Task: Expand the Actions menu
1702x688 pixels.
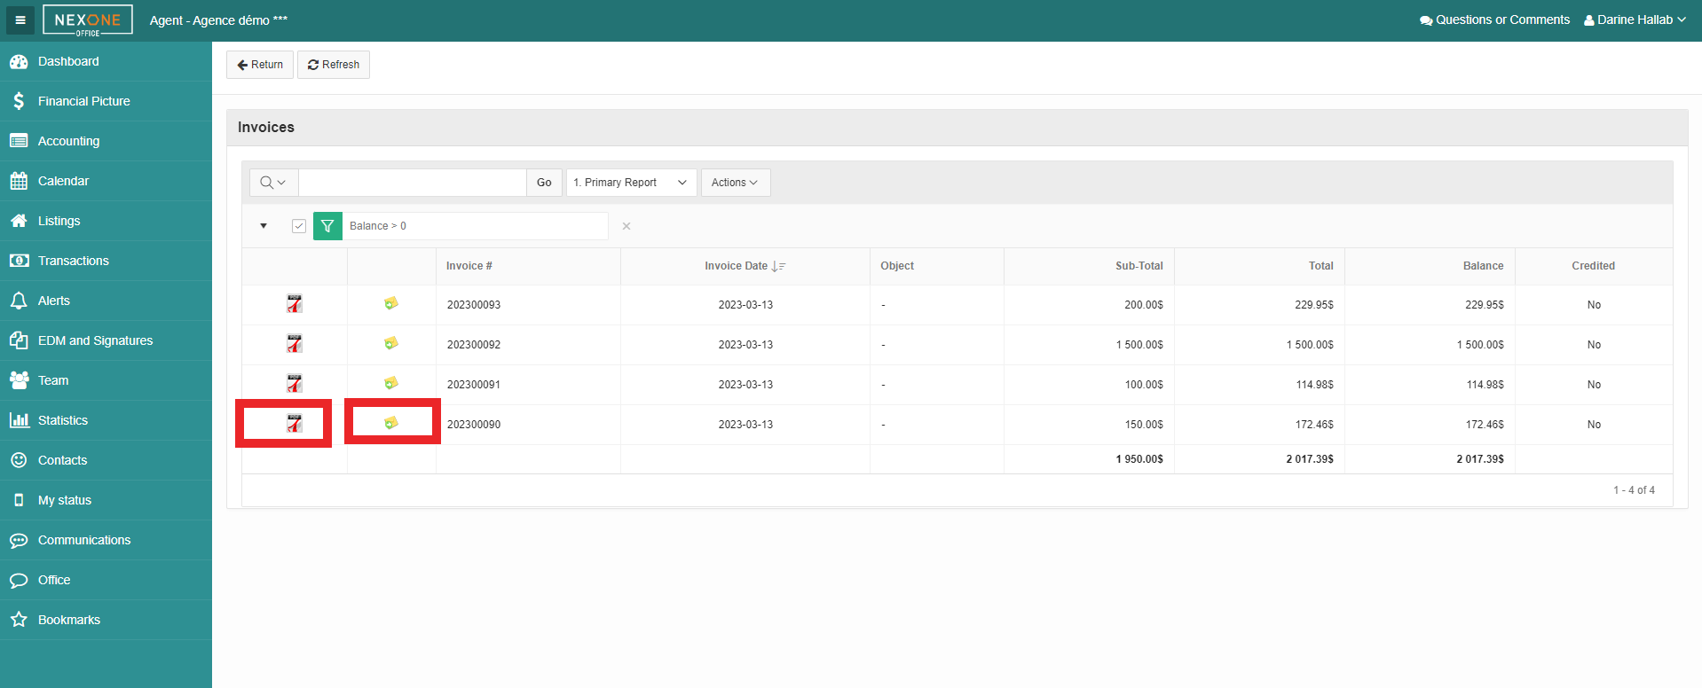Action: (735, 183)
